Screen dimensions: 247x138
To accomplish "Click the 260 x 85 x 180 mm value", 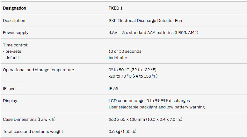I will pyautogui.click(x=145, y=119).
